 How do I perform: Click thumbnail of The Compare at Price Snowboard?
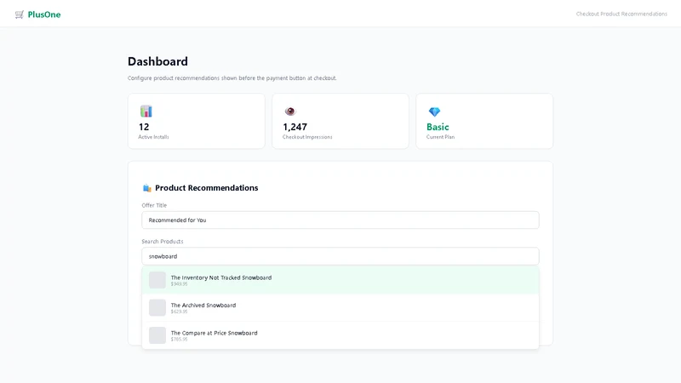point(157,335)
